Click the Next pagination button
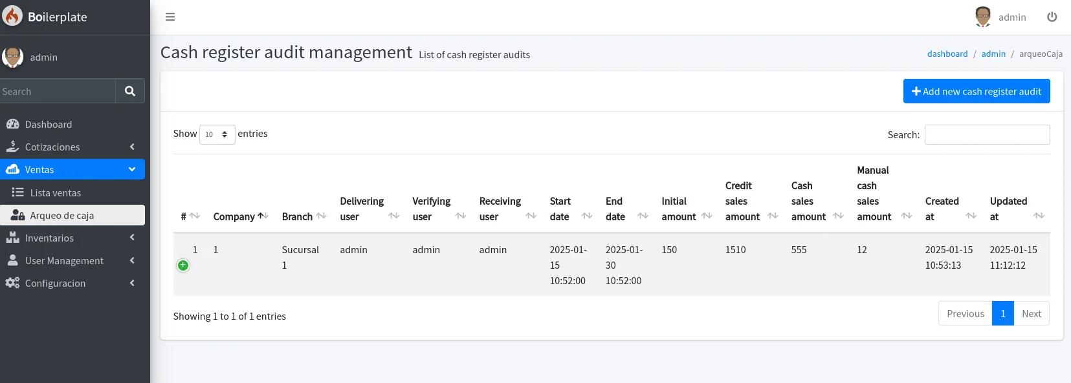Viewport: 1071px width, 383px height. point(1031,313)
